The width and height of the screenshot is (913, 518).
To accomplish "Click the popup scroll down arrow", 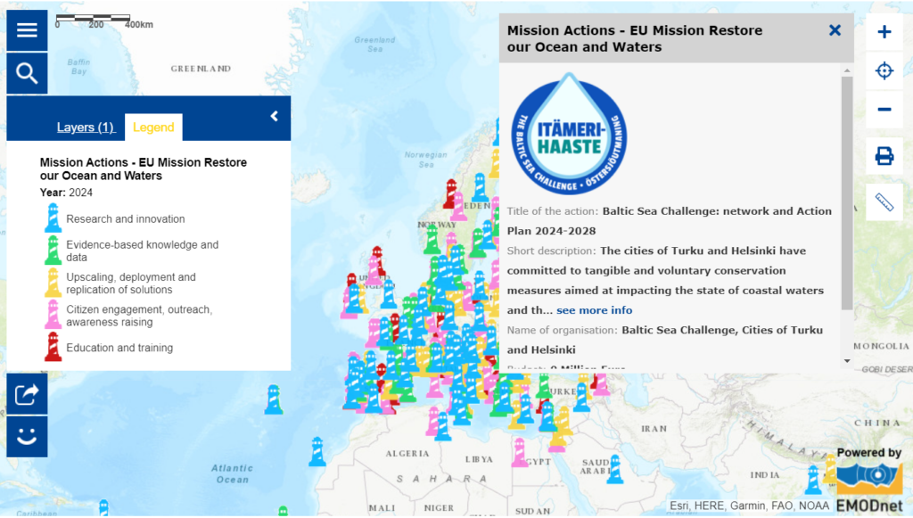I will (847, 361).
